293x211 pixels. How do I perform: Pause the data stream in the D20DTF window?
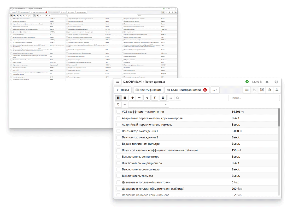118,98
